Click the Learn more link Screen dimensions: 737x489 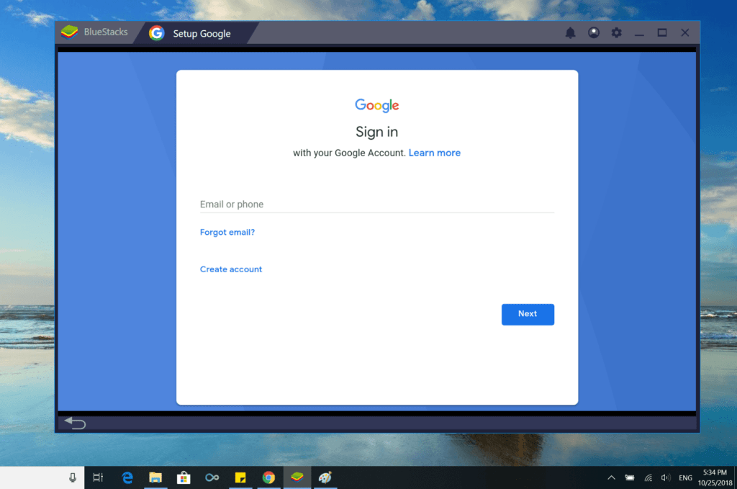(434, 153)
